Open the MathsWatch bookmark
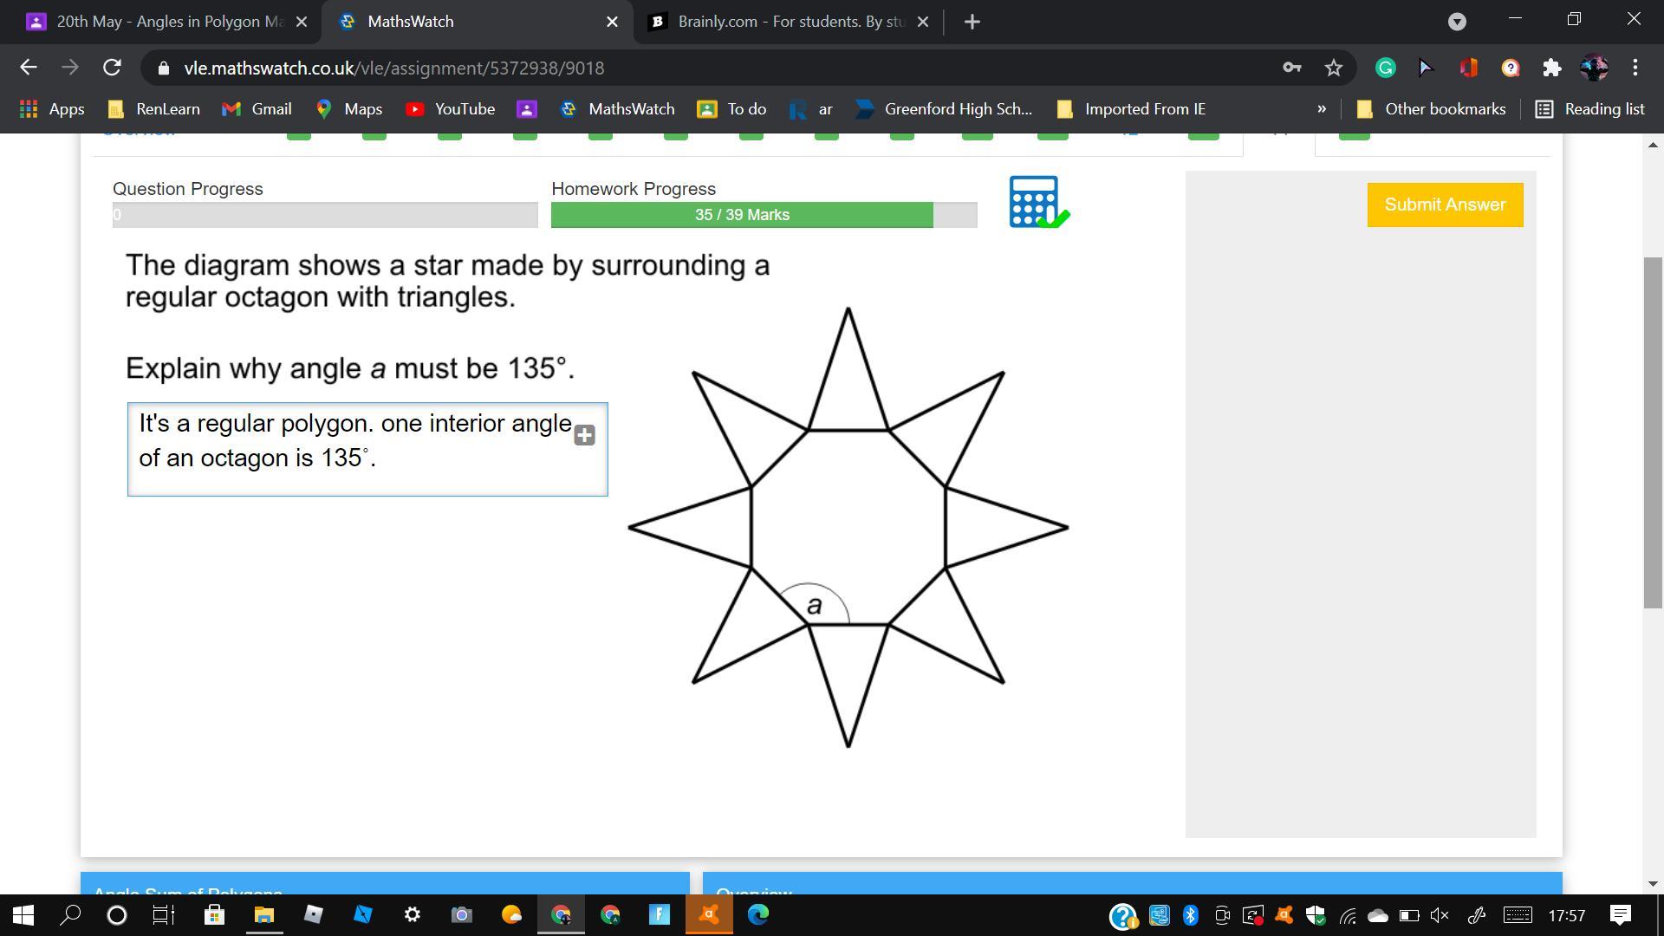The height and width of the screenshot is (936, 1664). point(618,109)
